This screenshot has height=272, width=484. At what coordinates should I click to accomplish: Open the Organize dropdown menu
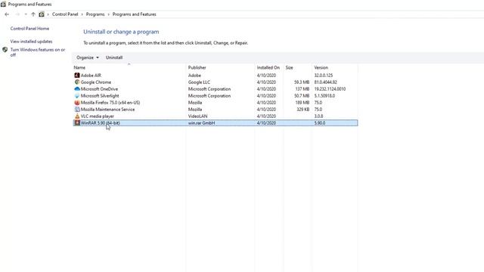[88, 57]
